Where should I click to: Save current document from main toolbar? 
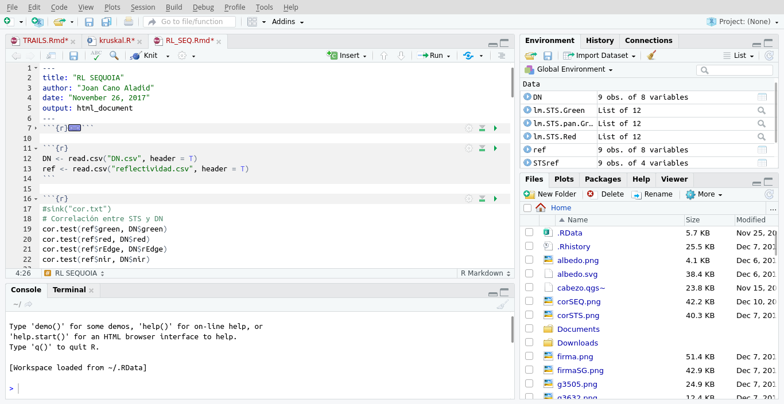pyautogui.click(x=89, y=22)
